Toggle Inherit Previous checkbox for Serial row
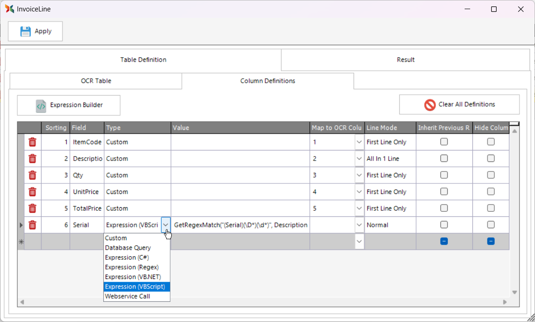535x322 pixels. pos(444,225)
